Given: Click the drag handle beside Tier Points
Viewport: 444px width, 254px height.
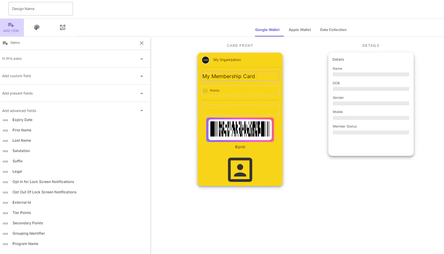Looking at the screenshot, I should point(5,213).
